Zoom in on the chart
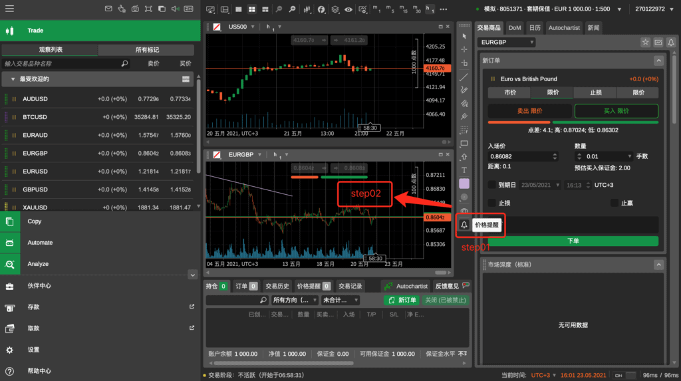681x381 pixels. pos(293,9)
